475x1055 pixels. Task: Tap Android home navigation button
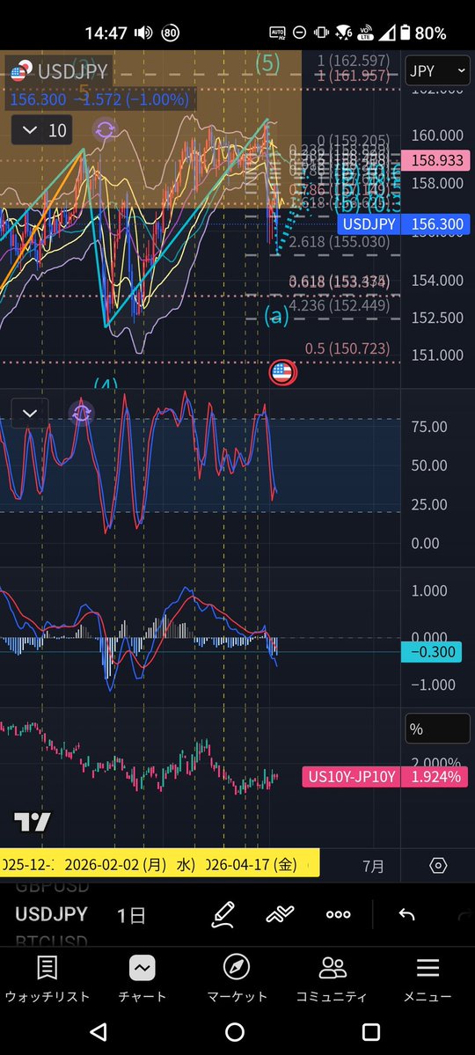coord(235,1031)
